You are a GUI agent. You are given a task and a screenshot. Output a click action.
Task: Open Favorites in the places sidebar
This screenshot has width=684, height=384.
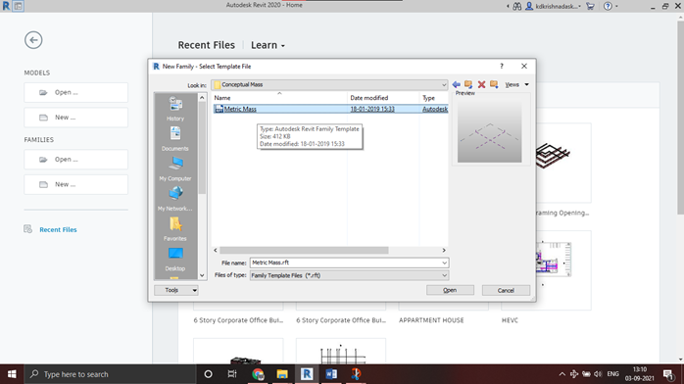tap(175, 229)
